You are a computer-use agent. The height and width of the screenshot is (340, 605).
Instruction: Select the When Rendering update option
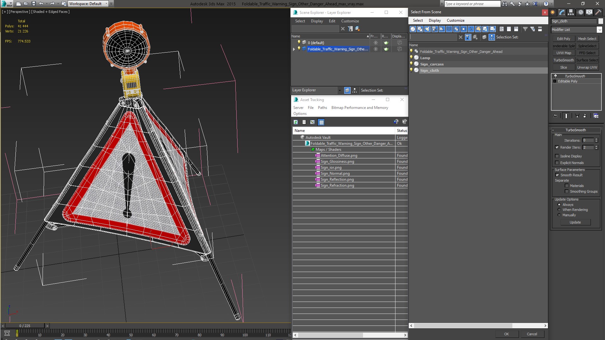click(x=559, y=210)
